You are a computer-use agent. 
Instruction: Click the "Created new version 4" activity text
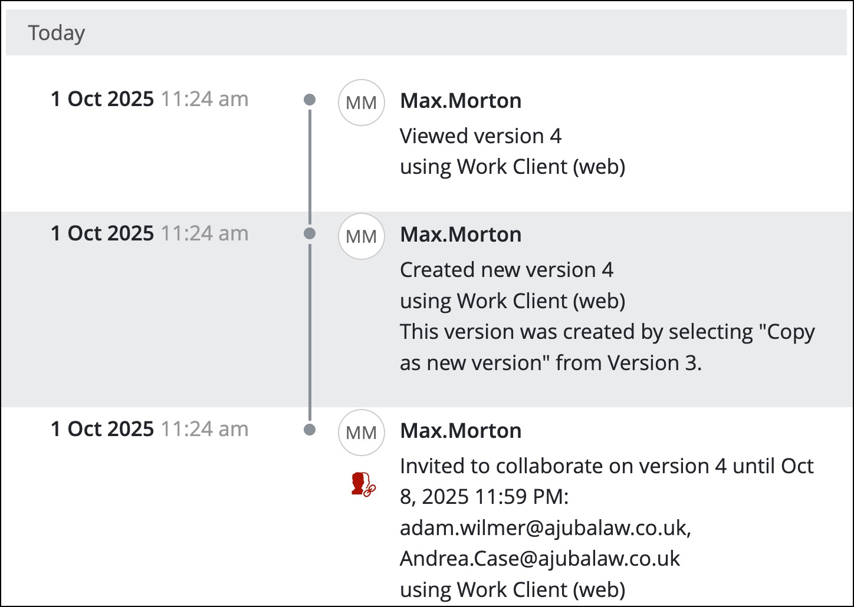(x=506, y=270)
